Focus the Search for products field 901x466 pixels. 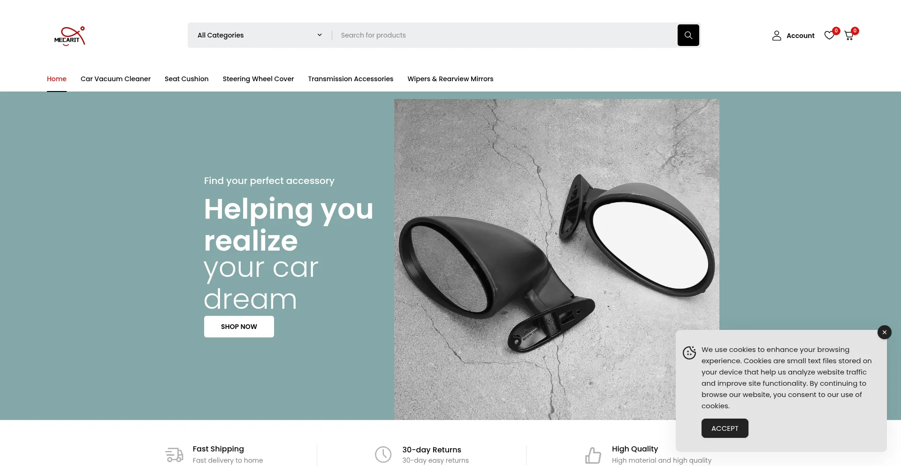(504, 35)
